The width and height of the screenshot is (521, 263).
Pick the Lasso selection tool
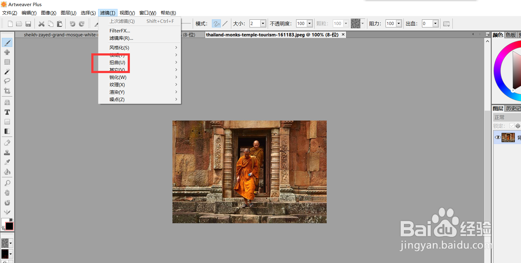click(x=7, y=81)
